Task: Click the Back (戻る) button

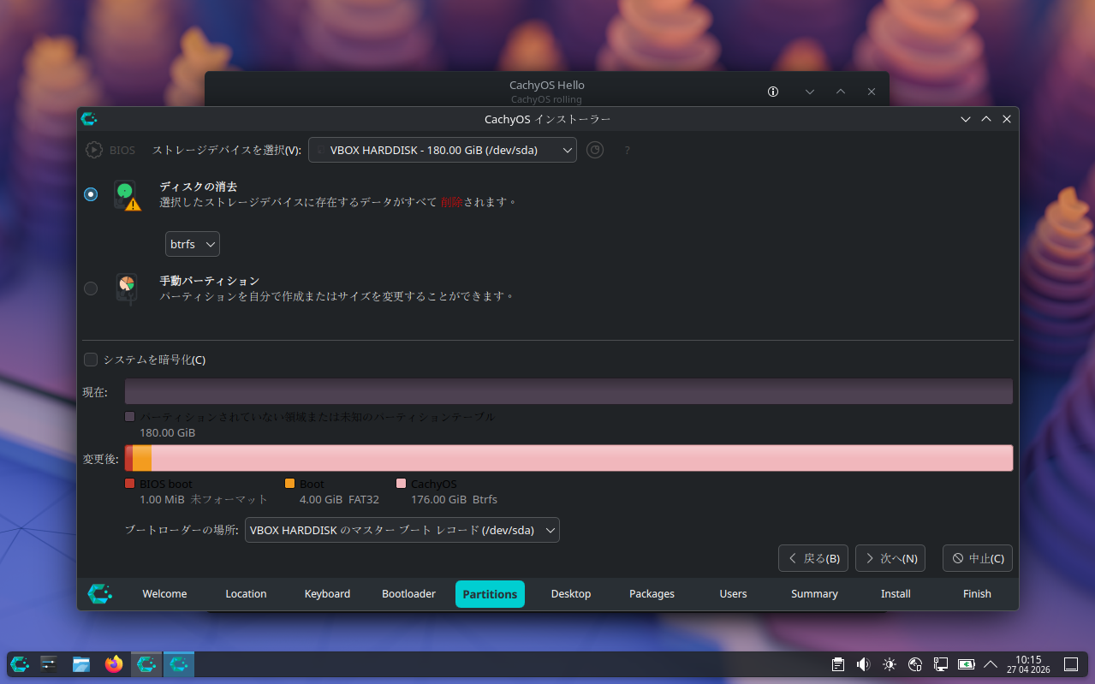Action: coord(813,558)
